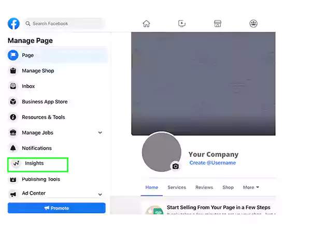Click the page cover photo area

203,83
